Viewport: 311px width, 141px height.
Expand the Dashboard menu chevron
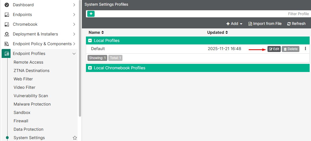pyautogui.click(x=74, y=5)
